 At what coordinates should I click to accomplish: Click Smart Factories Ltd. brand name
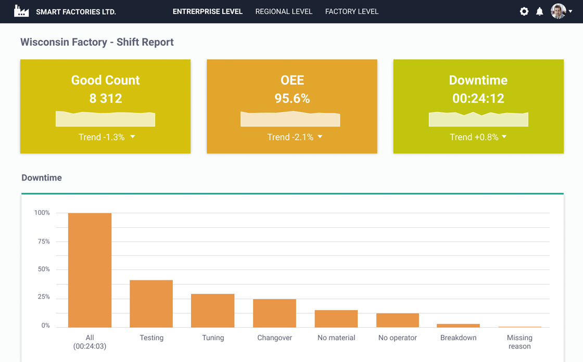pyautogui.click(x=76, y=12)
